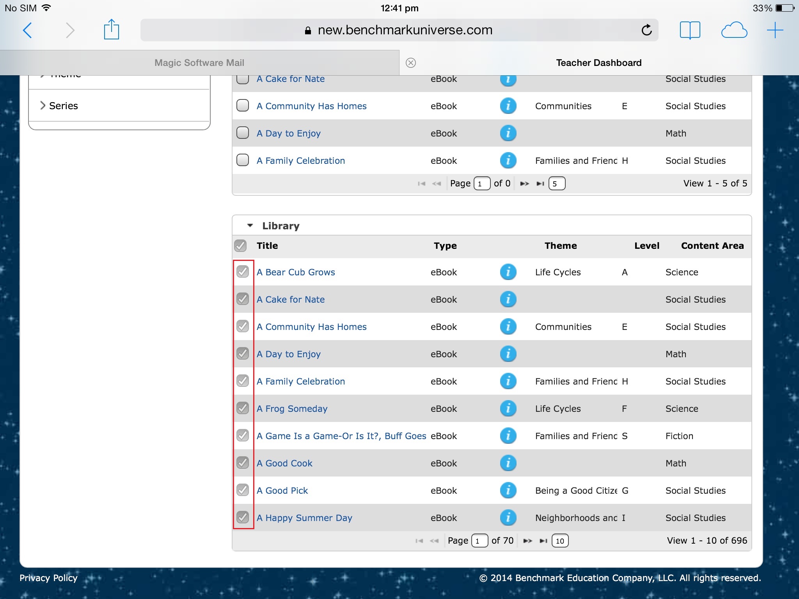The width and height of the screenshot is (799, 599).
Task: Go back using Safari back arrow
Action: (x=27, y=30)
